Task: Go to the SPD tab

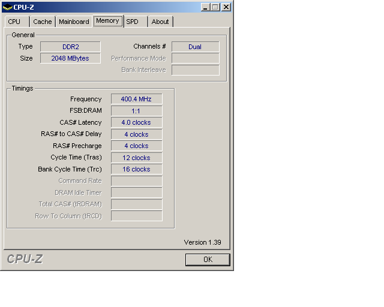Action: pyautogui.click(x=133, y=22)
